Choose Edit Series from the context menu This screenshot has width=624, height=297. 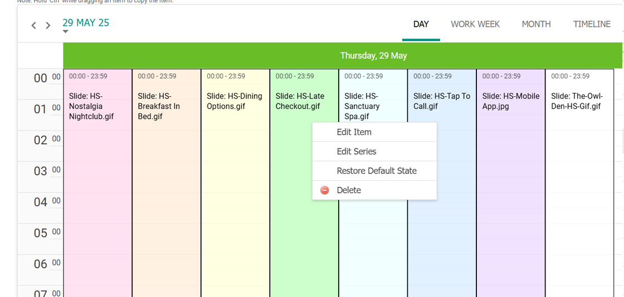point(374,152)
